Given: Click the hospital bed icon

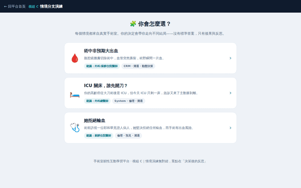Looking at the screenshot, I should [75, 95].
